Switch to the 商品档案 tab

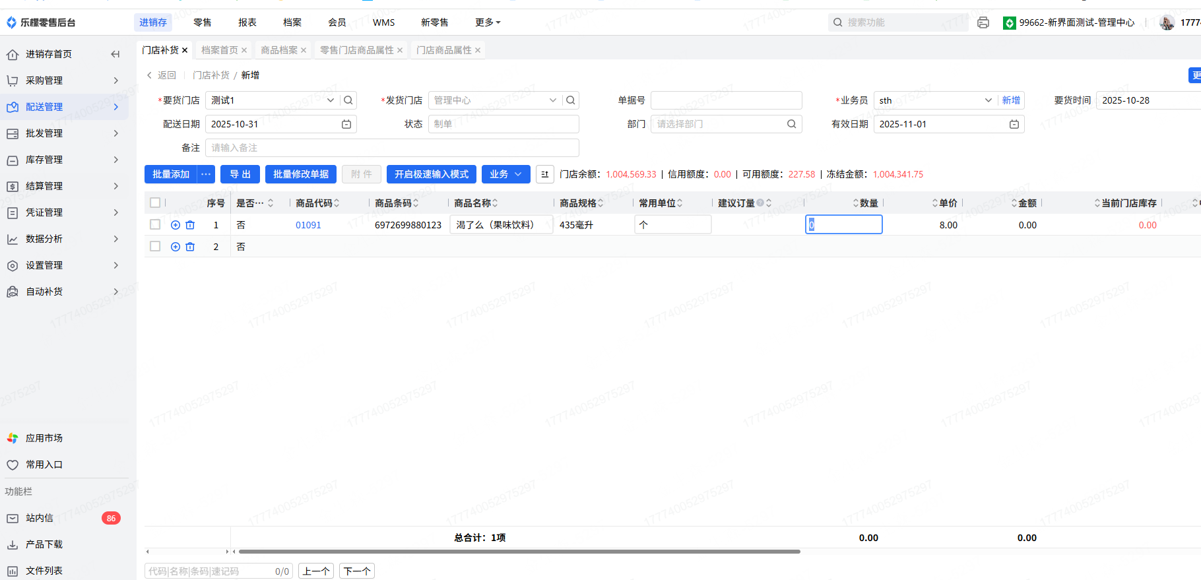pos(278,50)
